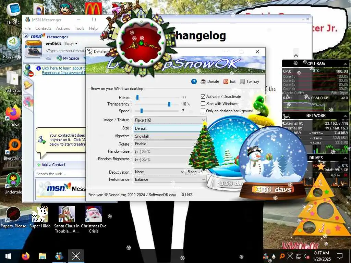Image resolution: width=351 pixels, height=263 pixels.
Task: Click the Transparency slider handle
Action: [169, 104]
